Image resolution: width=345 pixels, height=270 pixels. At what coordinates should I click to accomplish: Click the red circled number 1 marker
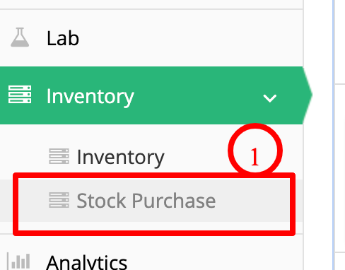255,151
